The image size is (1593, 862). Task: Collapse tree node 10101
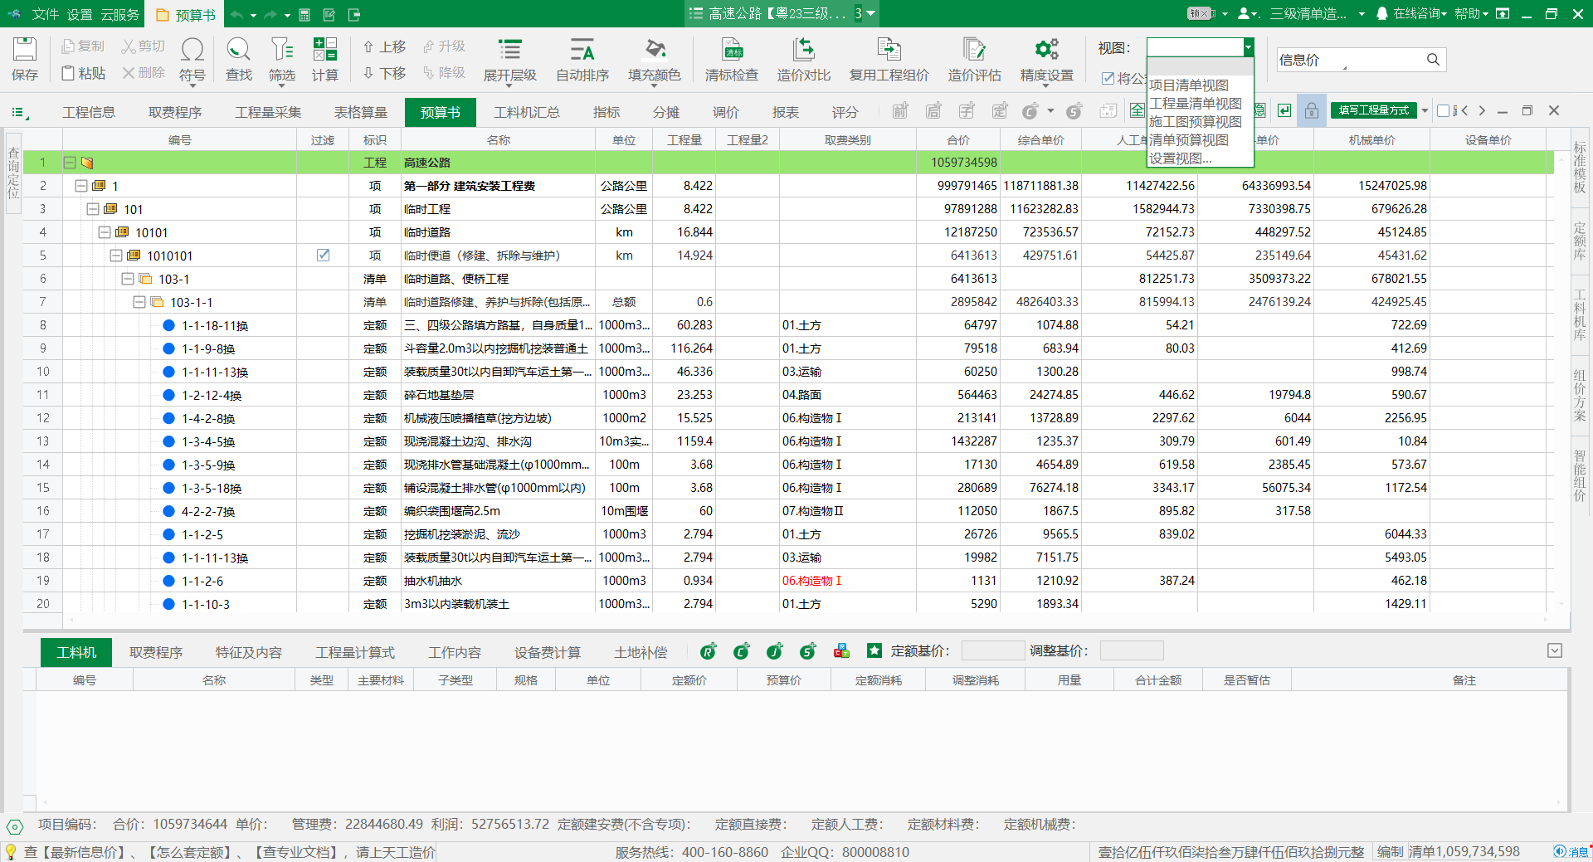tap(105, 232)
